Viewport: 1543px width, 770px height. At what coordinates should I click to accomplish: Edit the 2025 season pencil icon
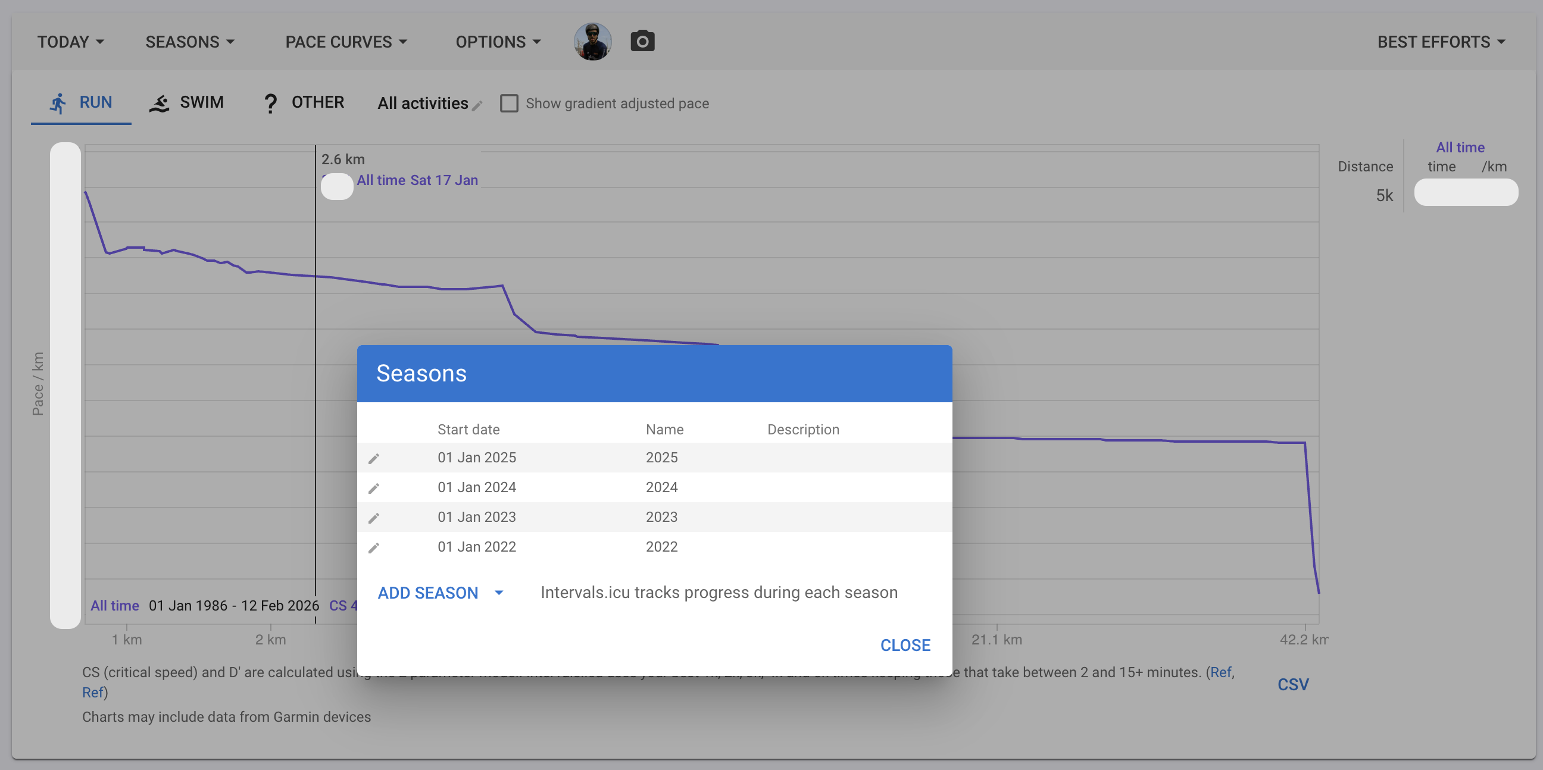374,459
